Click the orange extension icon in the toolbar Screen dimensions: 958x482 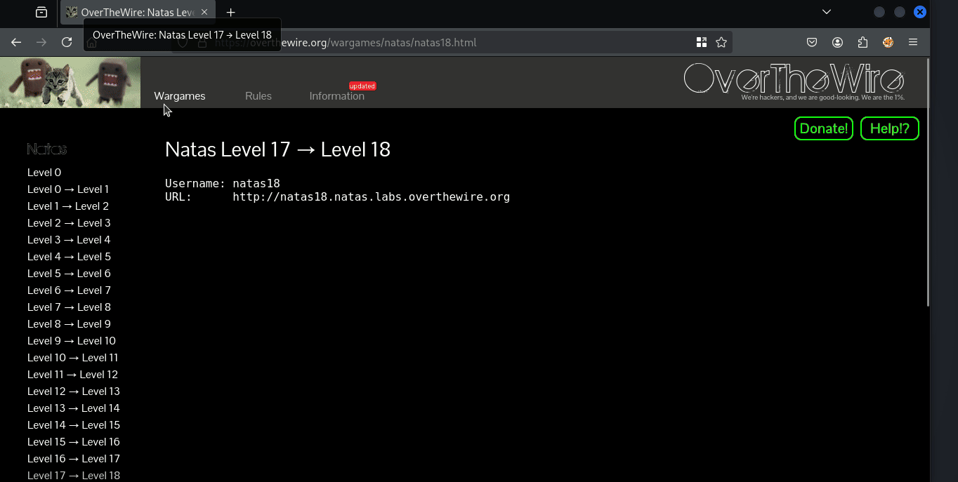tap(888, 42)
